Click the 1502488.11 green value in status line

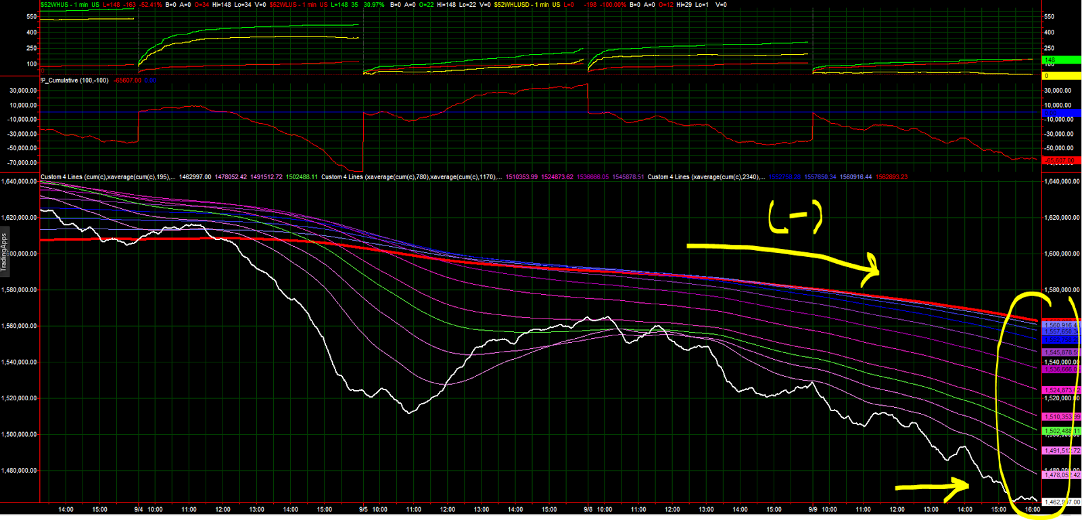point(302,177)
